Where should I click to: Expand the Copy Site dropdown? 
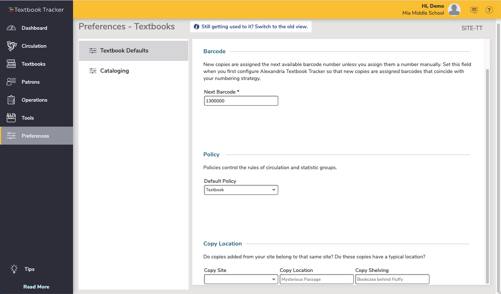click(x=241, y=279)
